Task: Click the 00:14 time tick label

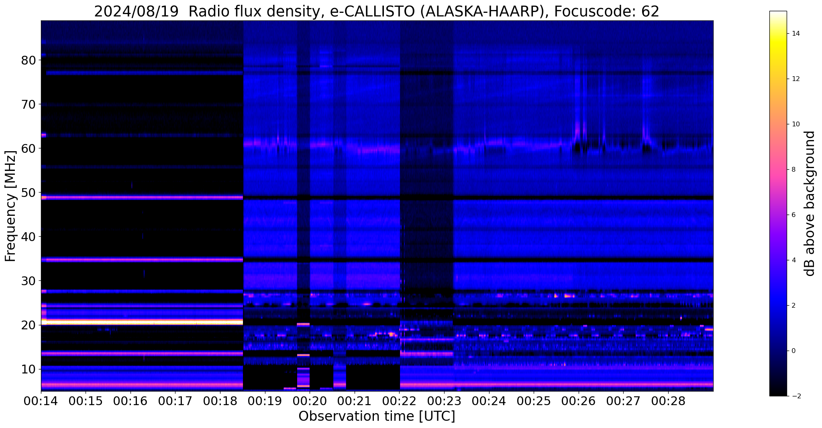Action: pos(41,401)
